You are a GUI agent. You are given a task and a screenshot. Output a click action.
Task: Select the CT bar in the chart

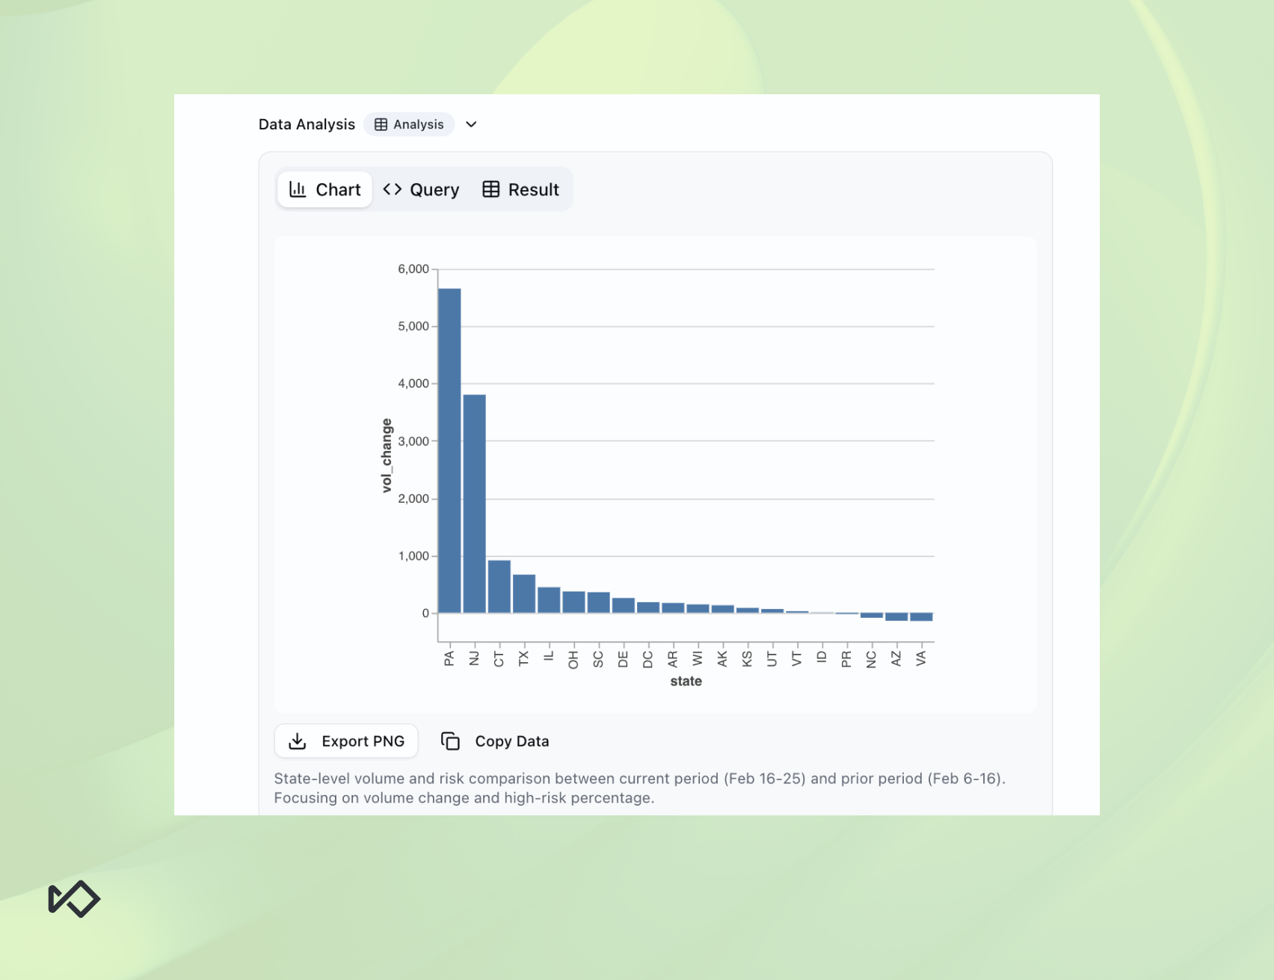coord(499,587)
